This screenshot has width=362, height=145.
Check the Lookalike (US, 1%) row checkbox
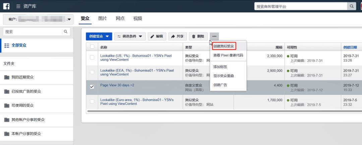[x=92, y=58]
